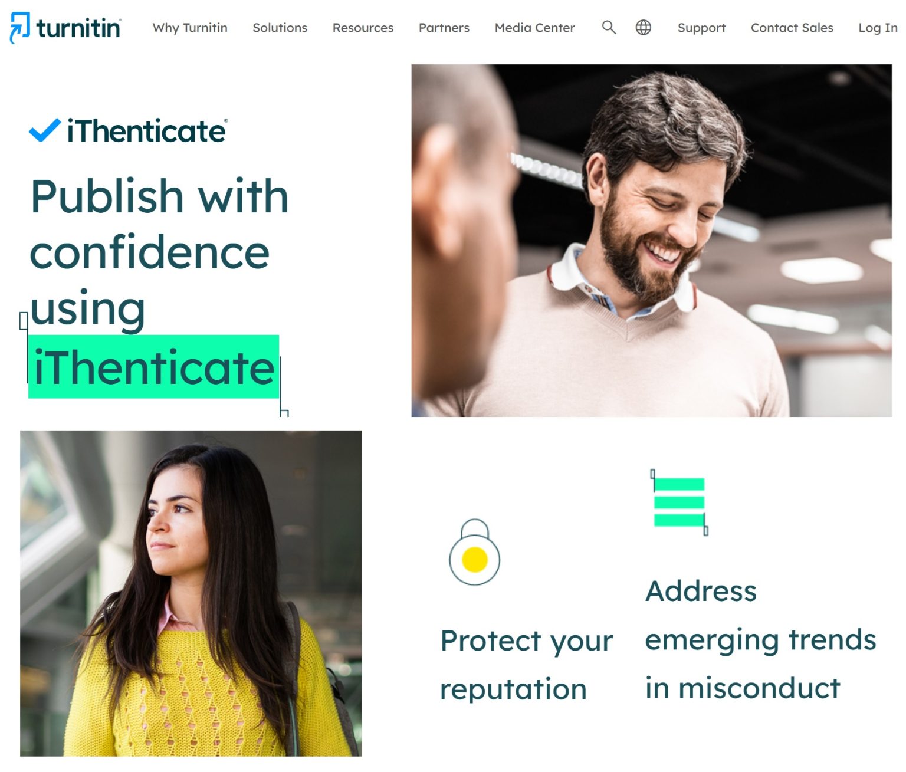Screen dimensions: 906x772
Task: Expand the Resources menu
Action: (363, 28)
